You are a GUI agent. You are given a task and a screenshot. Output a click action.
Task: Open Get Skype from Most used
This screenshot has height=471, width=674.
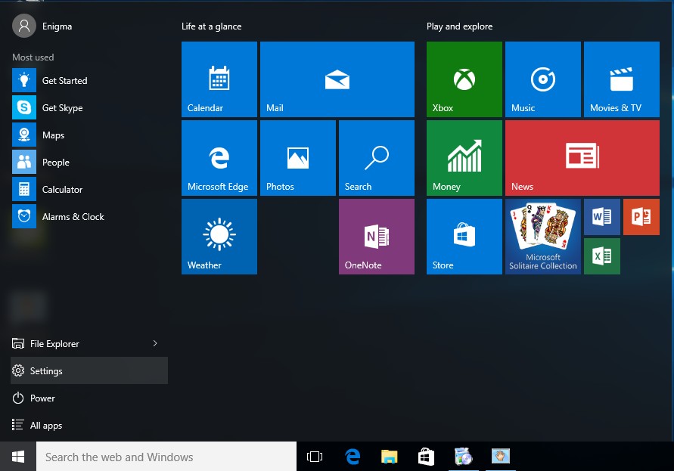point(89,107)
